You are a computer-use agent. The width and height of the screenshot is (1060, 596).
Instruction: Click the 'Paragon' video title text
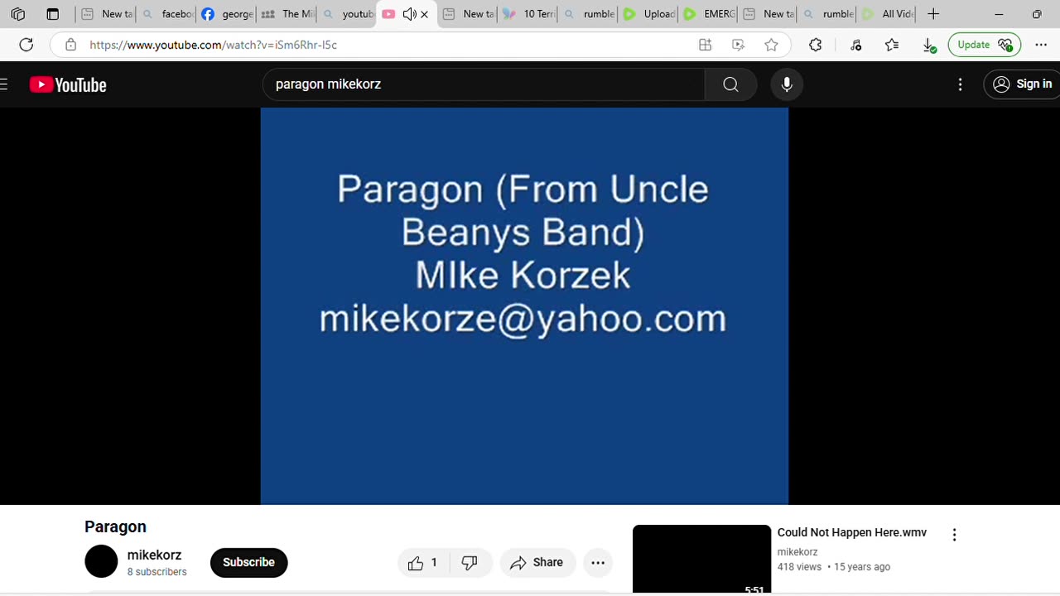(115, 526)
